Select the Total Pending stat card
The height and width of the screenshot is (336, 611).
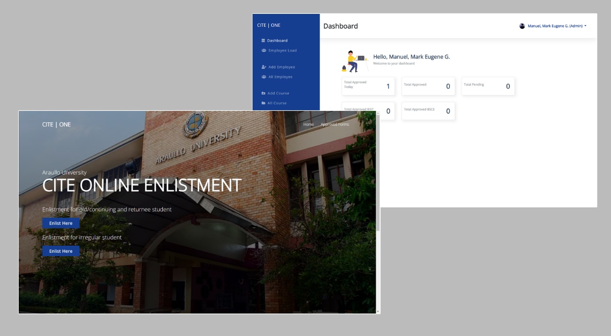(487, 86)
